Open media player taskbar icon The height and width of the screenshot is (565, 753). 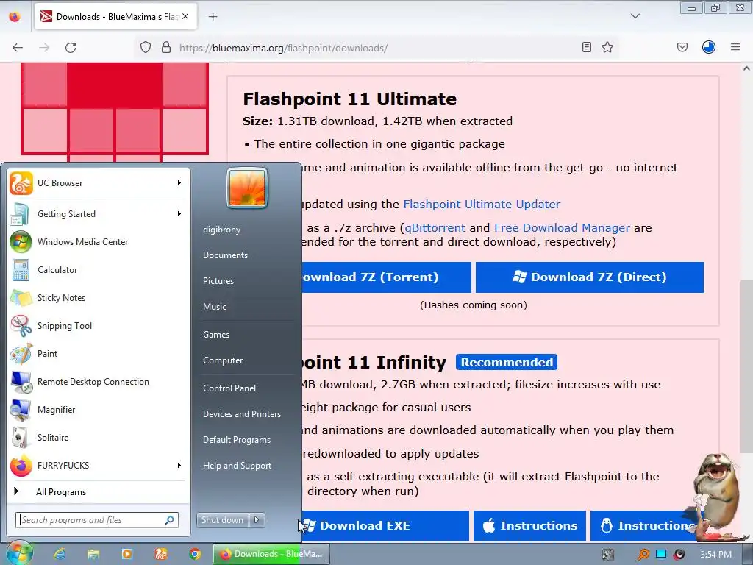tap(127, 554)
